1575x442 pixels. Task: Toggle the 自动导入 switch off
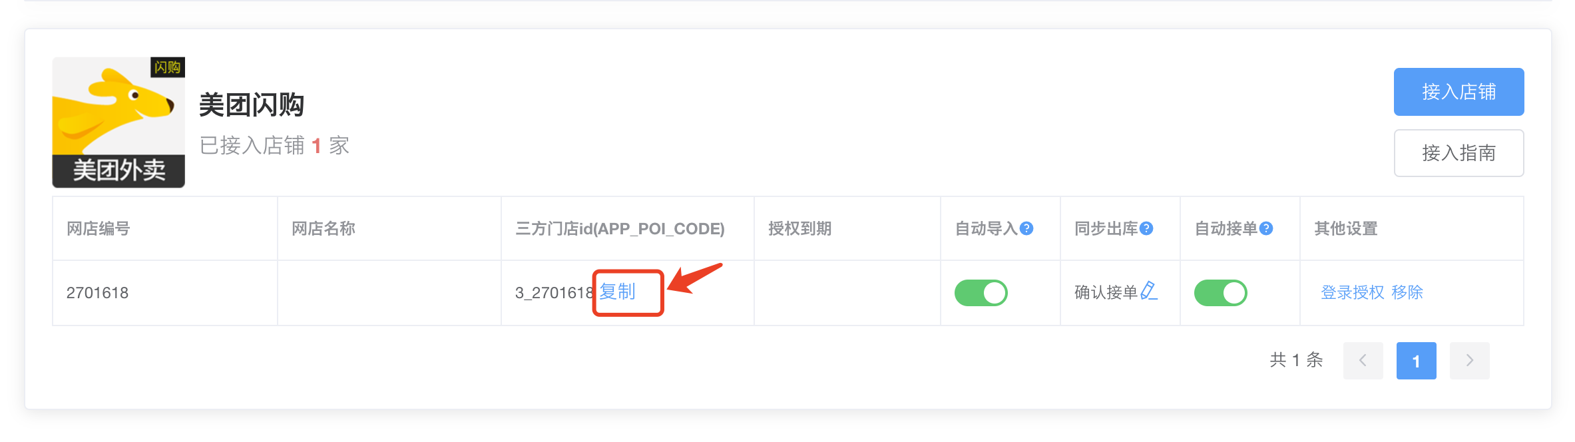pyautogui.click(x=981, y=293)
